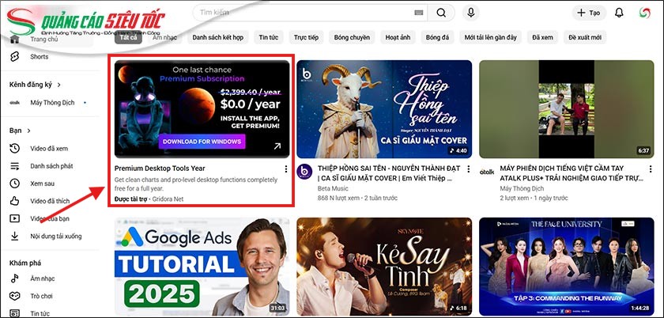
Task: Select the Mới tải lên gần đây chip
Action: click(x=490, y=37)
